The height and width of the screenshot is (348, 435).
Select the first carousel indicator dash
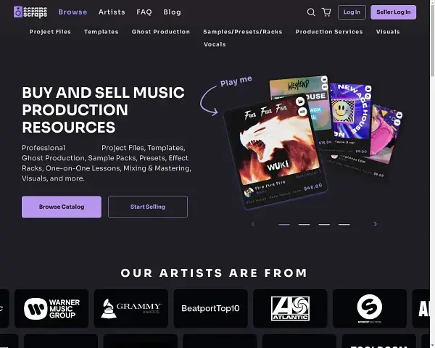[x=284, y=224]
